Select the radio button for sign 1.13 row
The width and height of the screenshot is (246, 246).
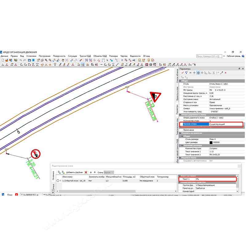click(x=58, y=181)
